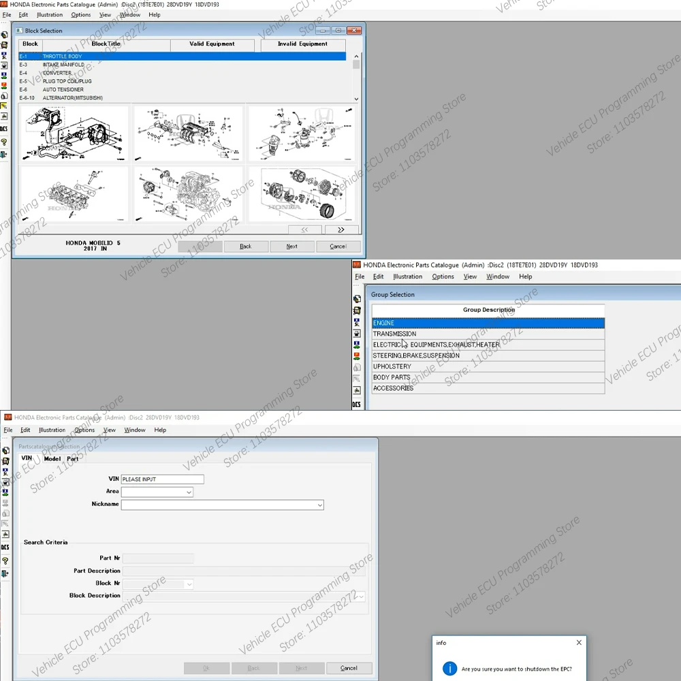681x681 pixels.
Task: Click the VIN input field
Action: click(x=162, y=479)
